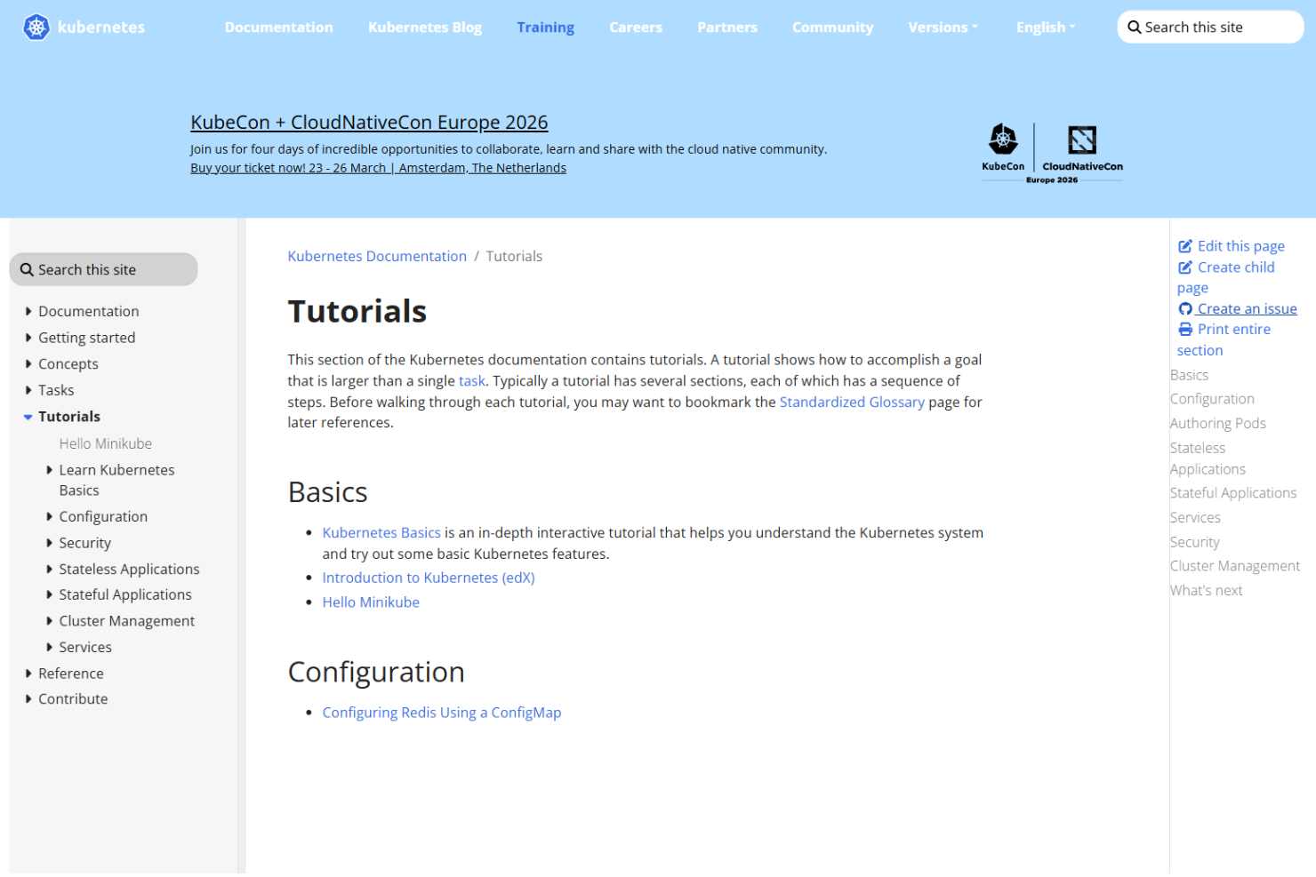Click the Edit this page link
Image resolution: width=1316 pixels, height=877 pixels.
point(1232,246)
